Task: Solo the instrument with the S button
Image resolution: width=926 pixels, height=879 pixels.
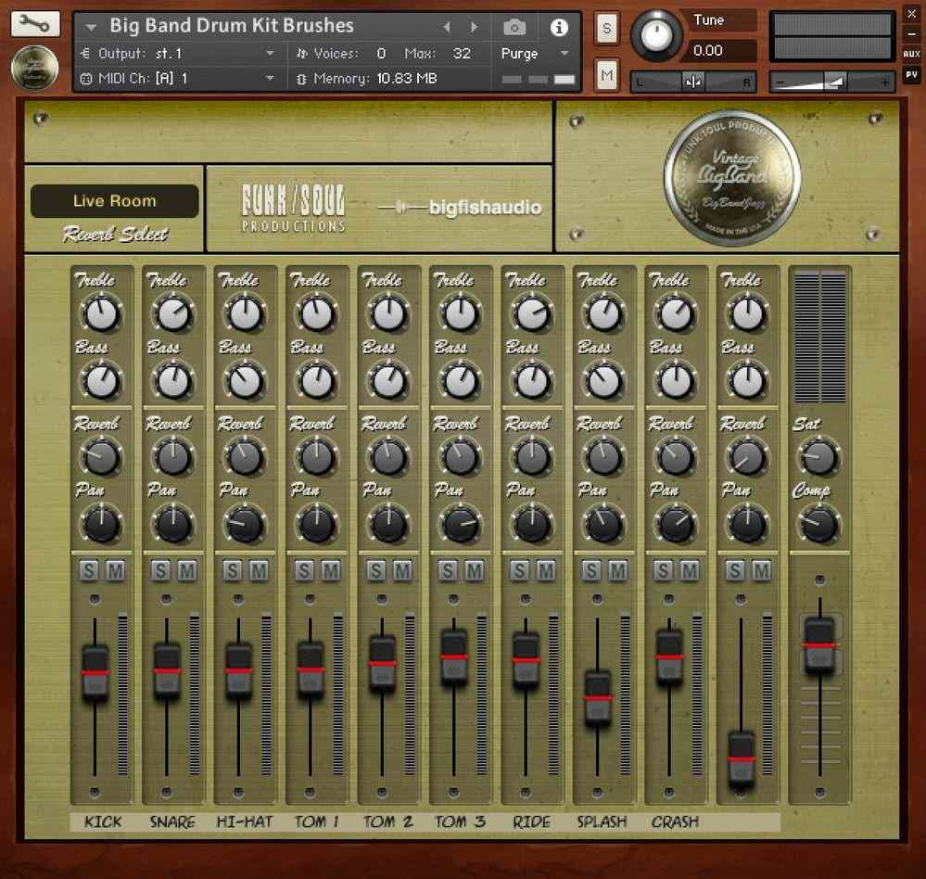Action: 606,29
